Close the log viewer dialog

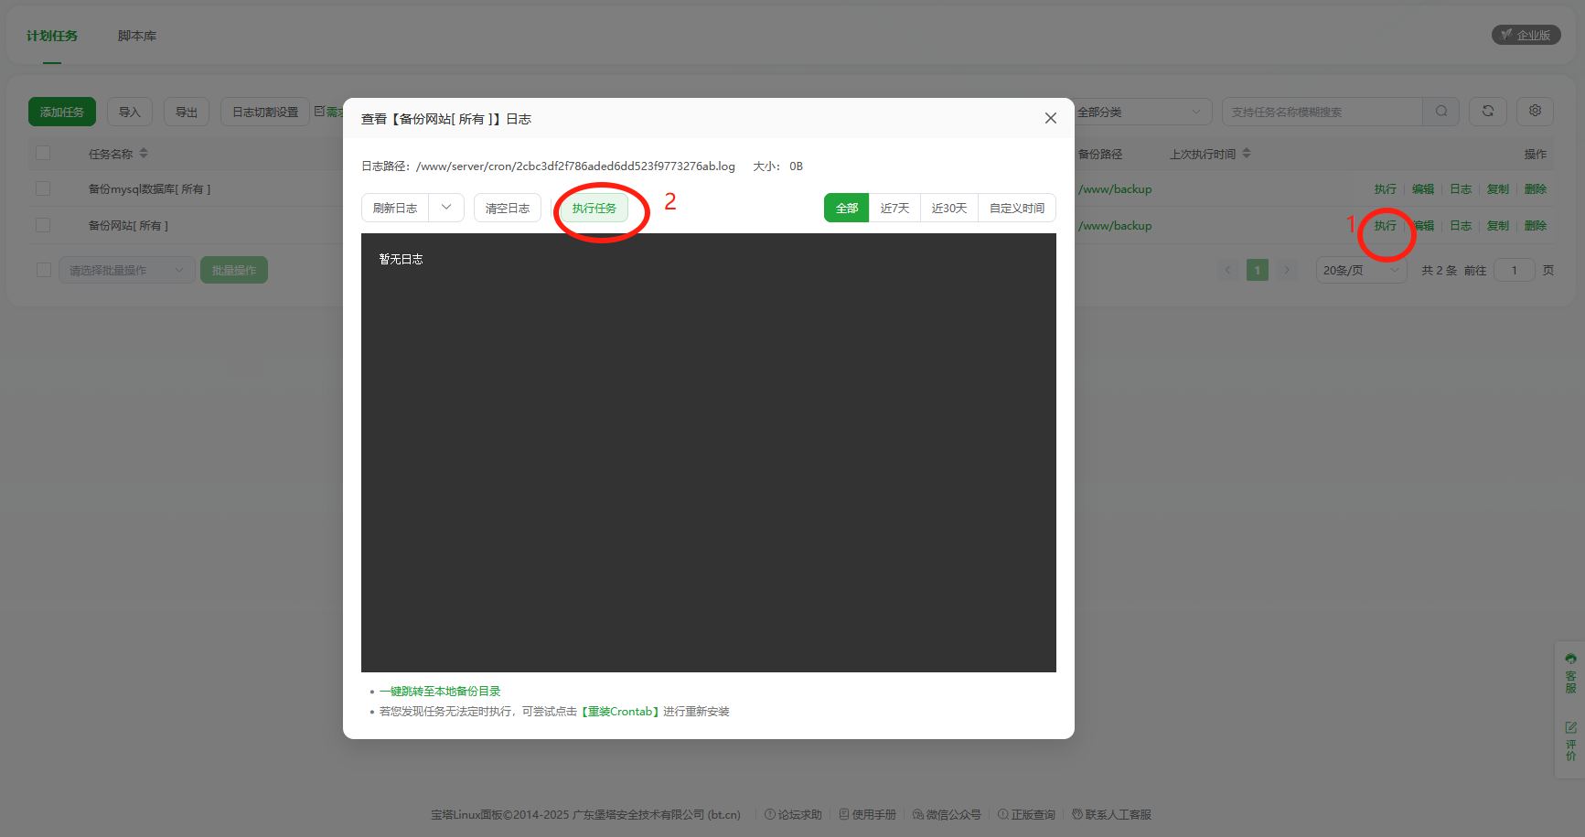[1051, 118]
